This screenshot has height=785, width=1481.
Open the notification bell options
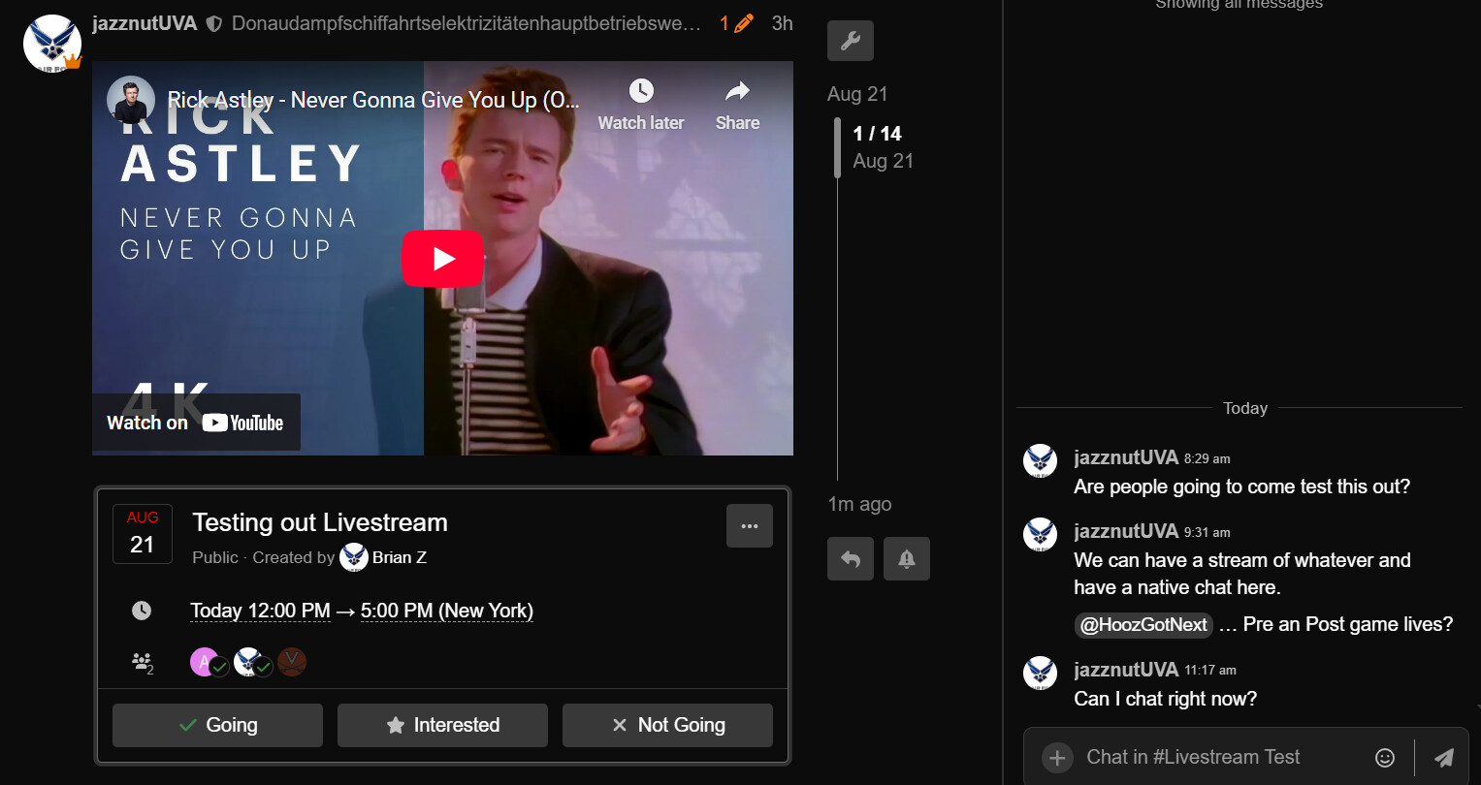pyautogui.click(x=906, y=559)
